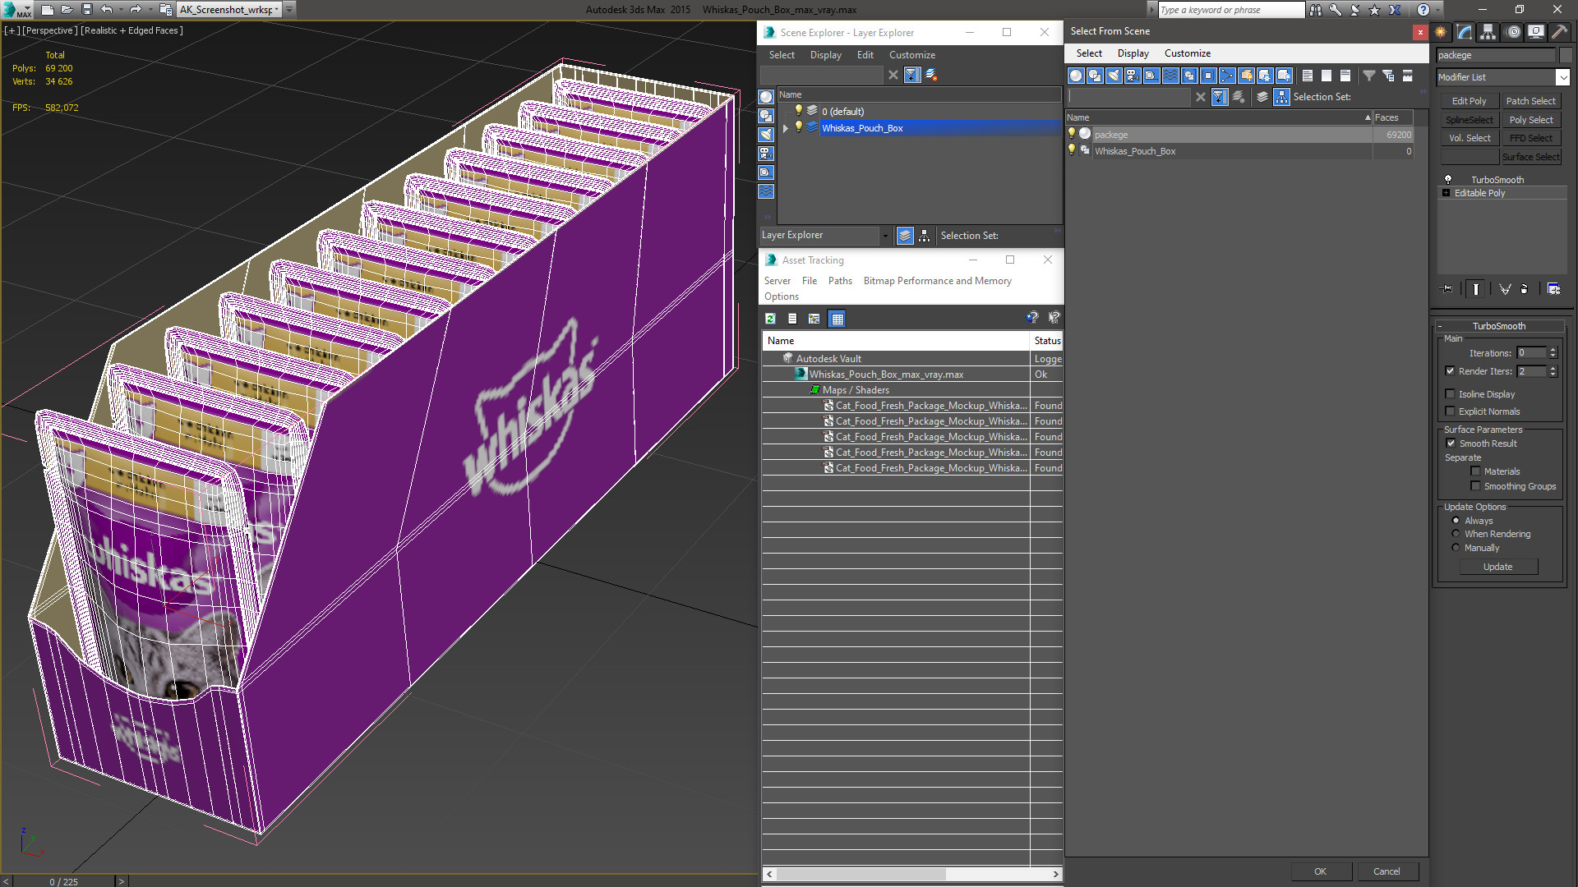Select Manually update option
Image resolution: width=1578 pixels, height=887 pixels.
1456,548
